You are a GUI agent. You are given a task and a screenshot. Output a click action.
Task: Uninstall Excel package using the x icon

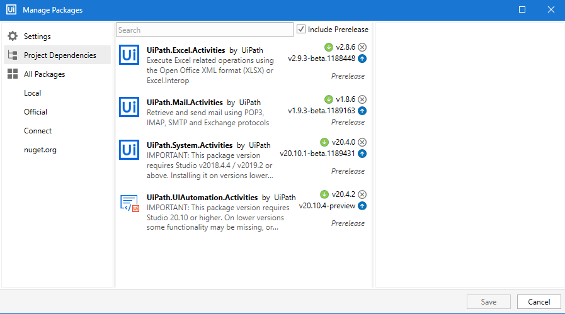(362, 47)
